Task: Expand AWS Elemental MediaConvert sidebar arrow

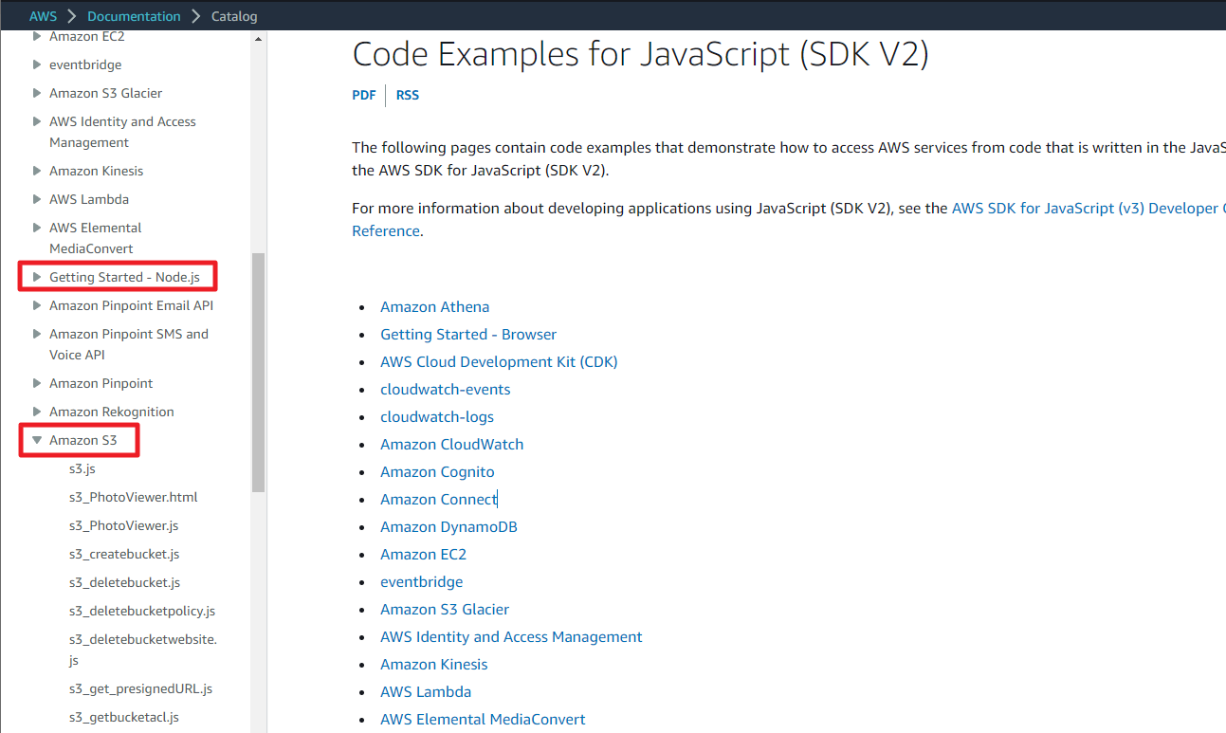Action: click(37, 228)
